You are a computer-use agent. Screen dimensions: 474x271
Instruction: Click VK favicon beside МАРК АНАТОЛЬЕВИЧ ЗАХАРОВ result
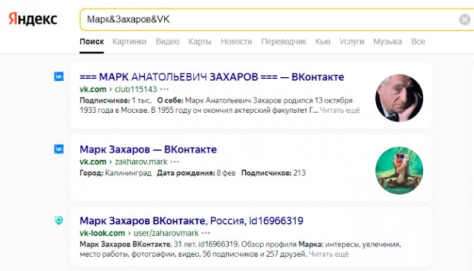point(59,77)
